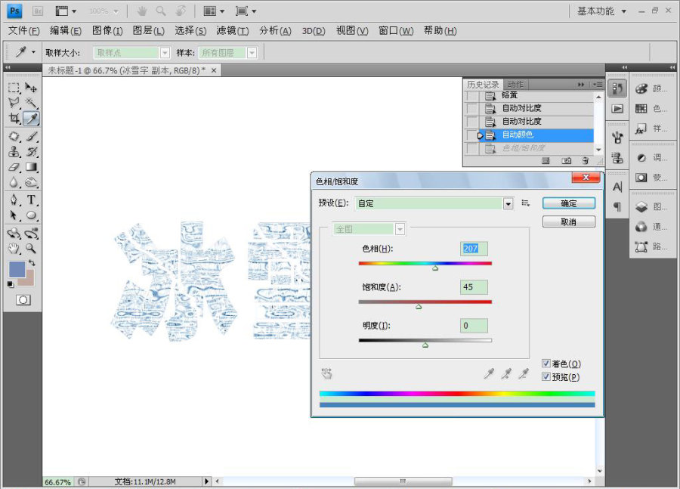Toggle the 预览 preview checkbox
Screen dimensions: 680x489
pyautogui.click(x=546, y=376)
